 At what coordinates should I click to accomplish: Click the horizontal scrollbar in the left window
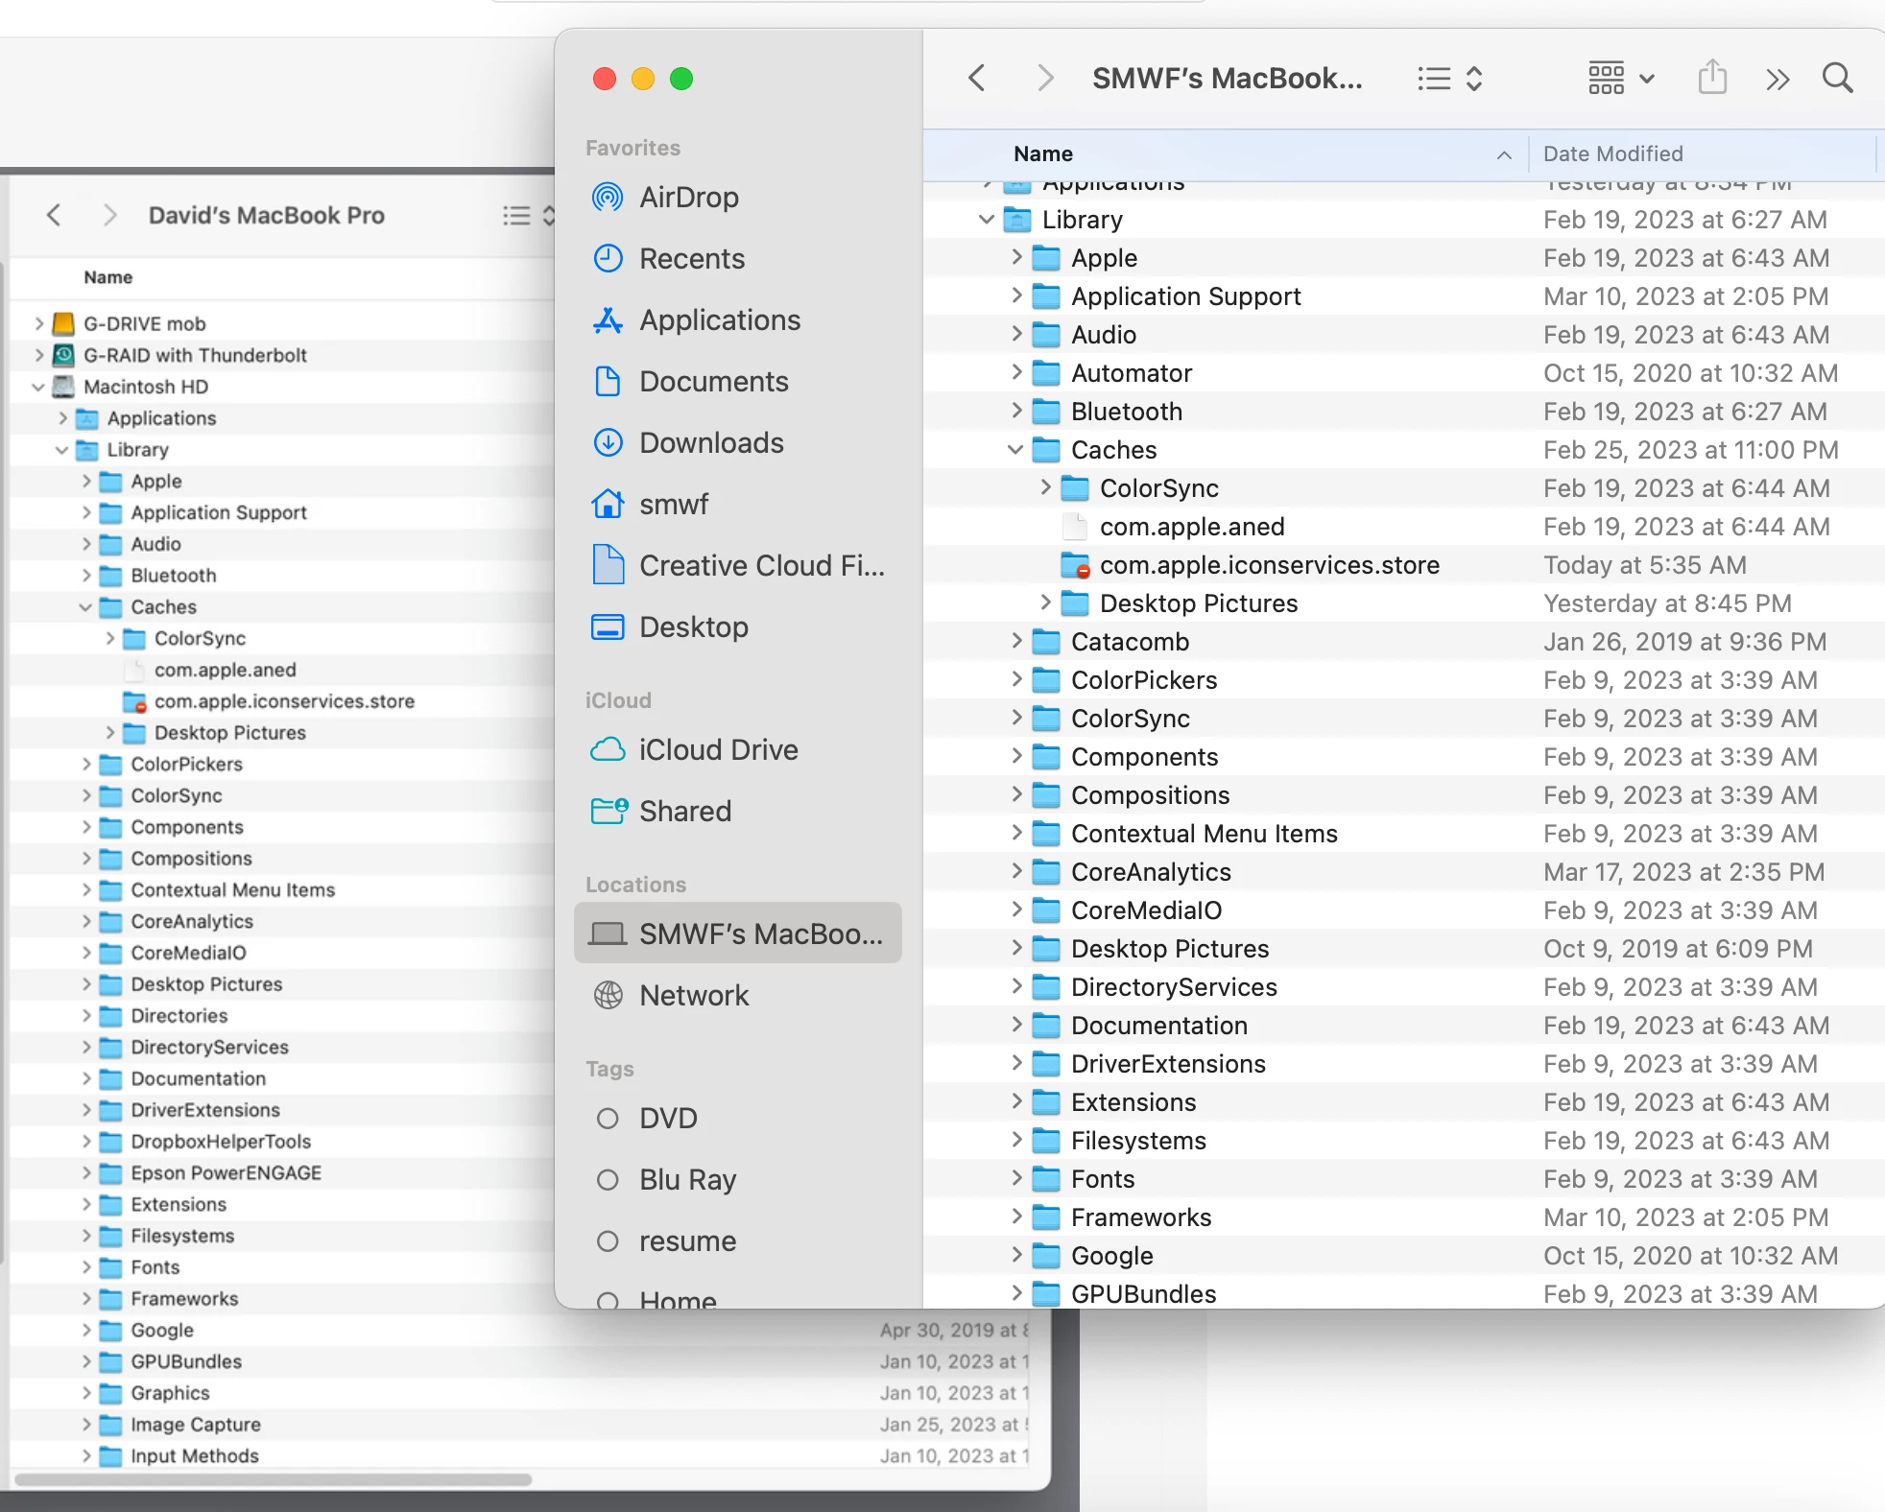coord(274,1479)
